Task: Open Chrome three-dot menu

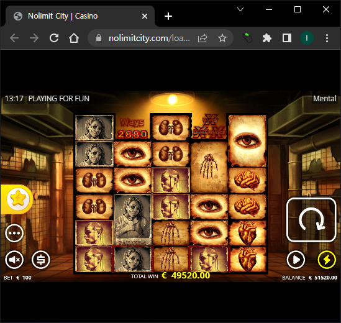Action: click(x=327, y=38)
